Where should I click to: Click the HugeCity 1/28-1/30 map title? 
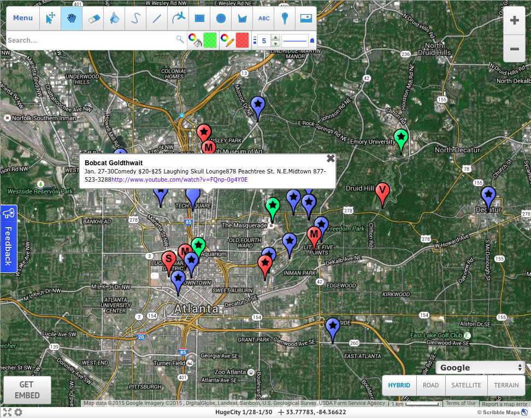[244, 412]
